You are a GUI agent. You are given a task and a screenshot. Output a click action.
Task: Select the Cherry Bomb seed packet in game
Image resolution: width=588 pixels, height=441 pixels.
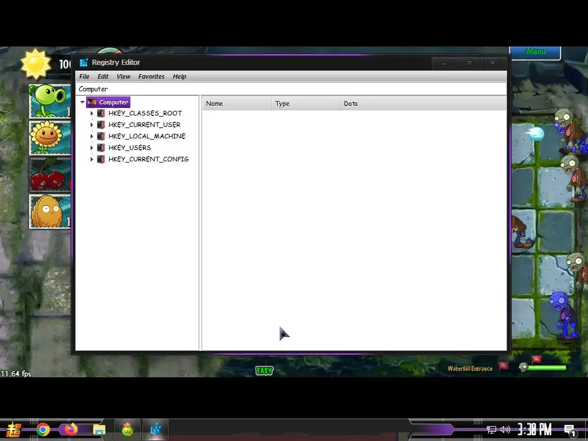tap(50, 175)
